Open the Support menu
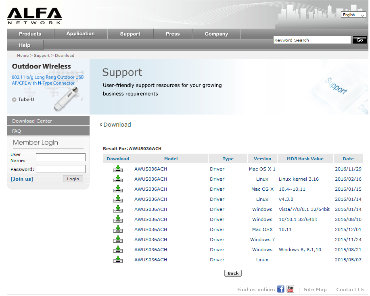370x296 pixels. pos(130,34)
